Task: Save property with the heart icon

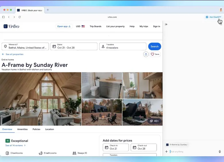Action: 155,54
